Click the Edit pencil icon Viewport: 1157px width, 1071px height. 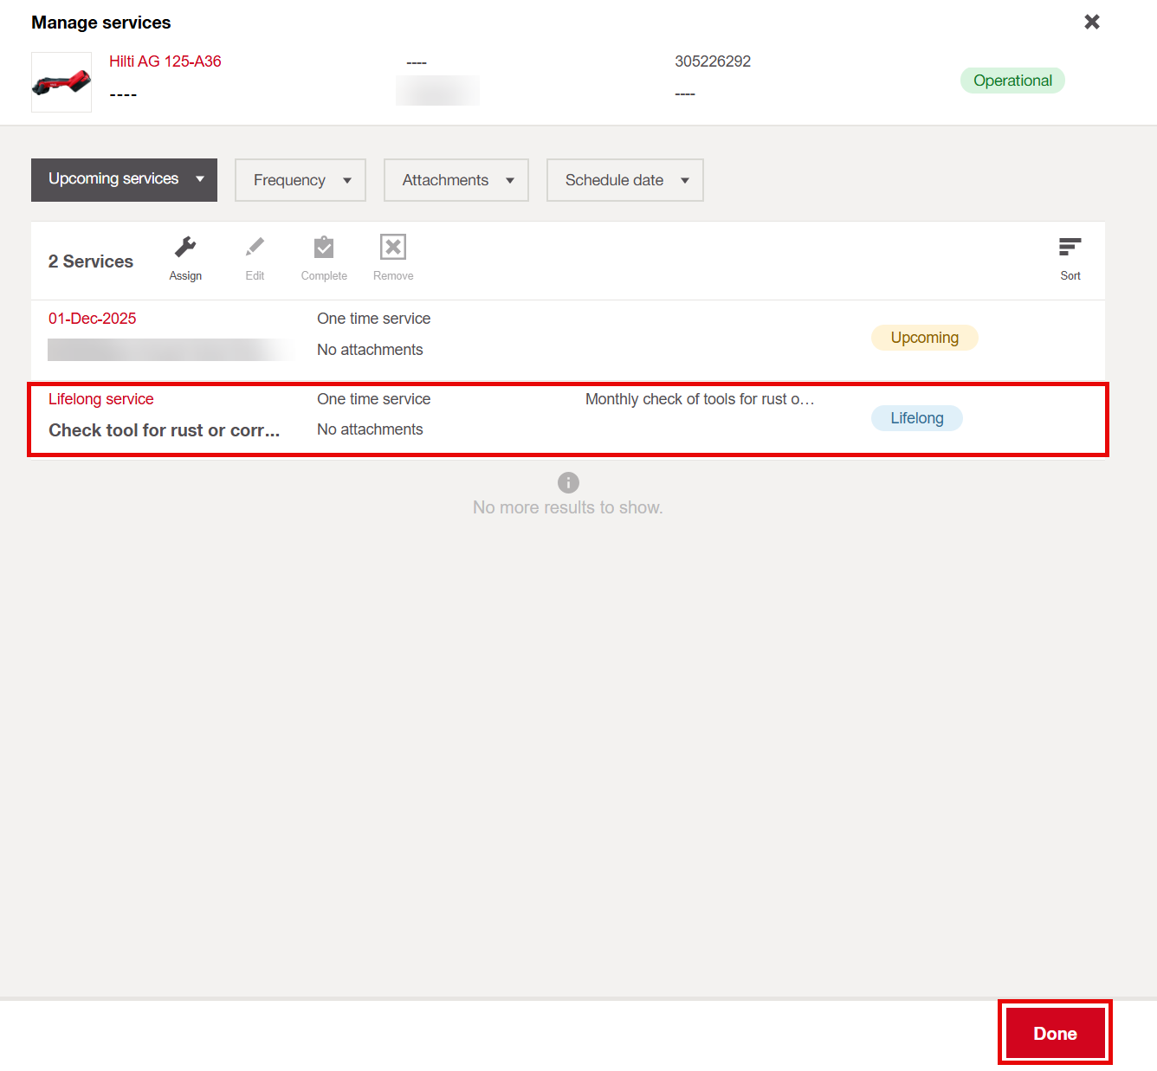pyautogui.click(x=255, y=248)
